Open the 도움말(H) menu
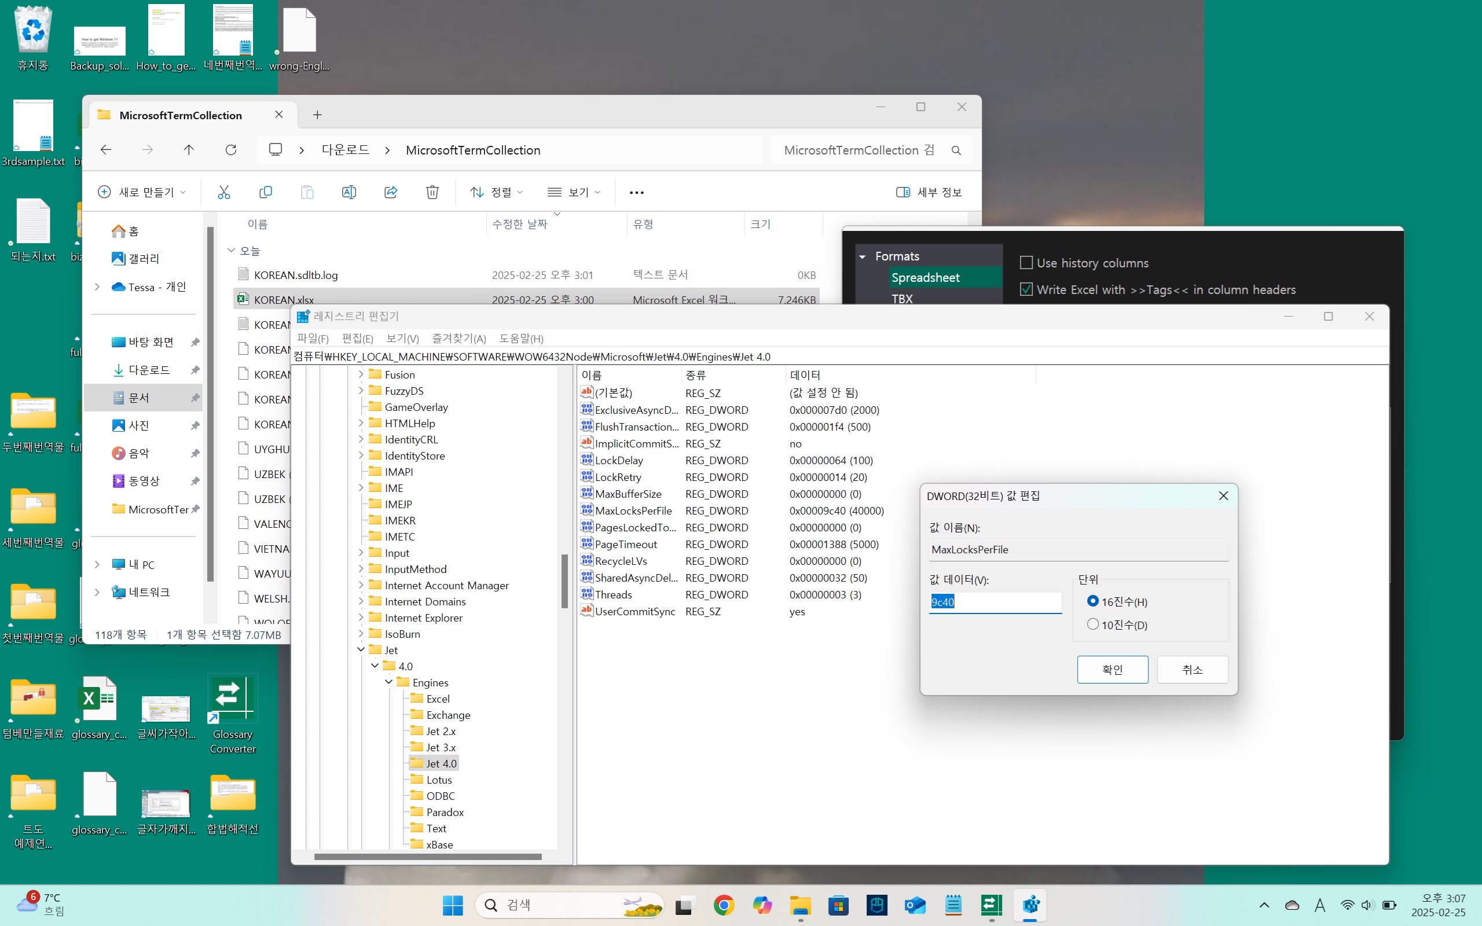Image resolution: width=1482 pixels, height=926 pixels. tap(521, 339)
